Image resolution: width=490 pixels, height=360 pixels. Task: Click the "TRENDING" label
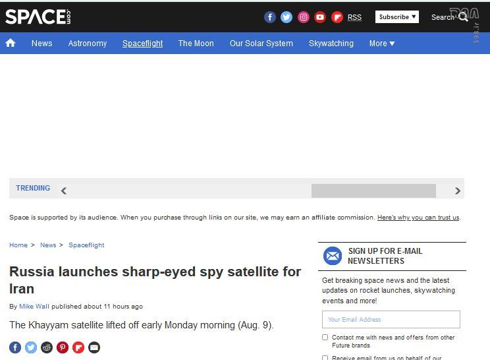33,188
